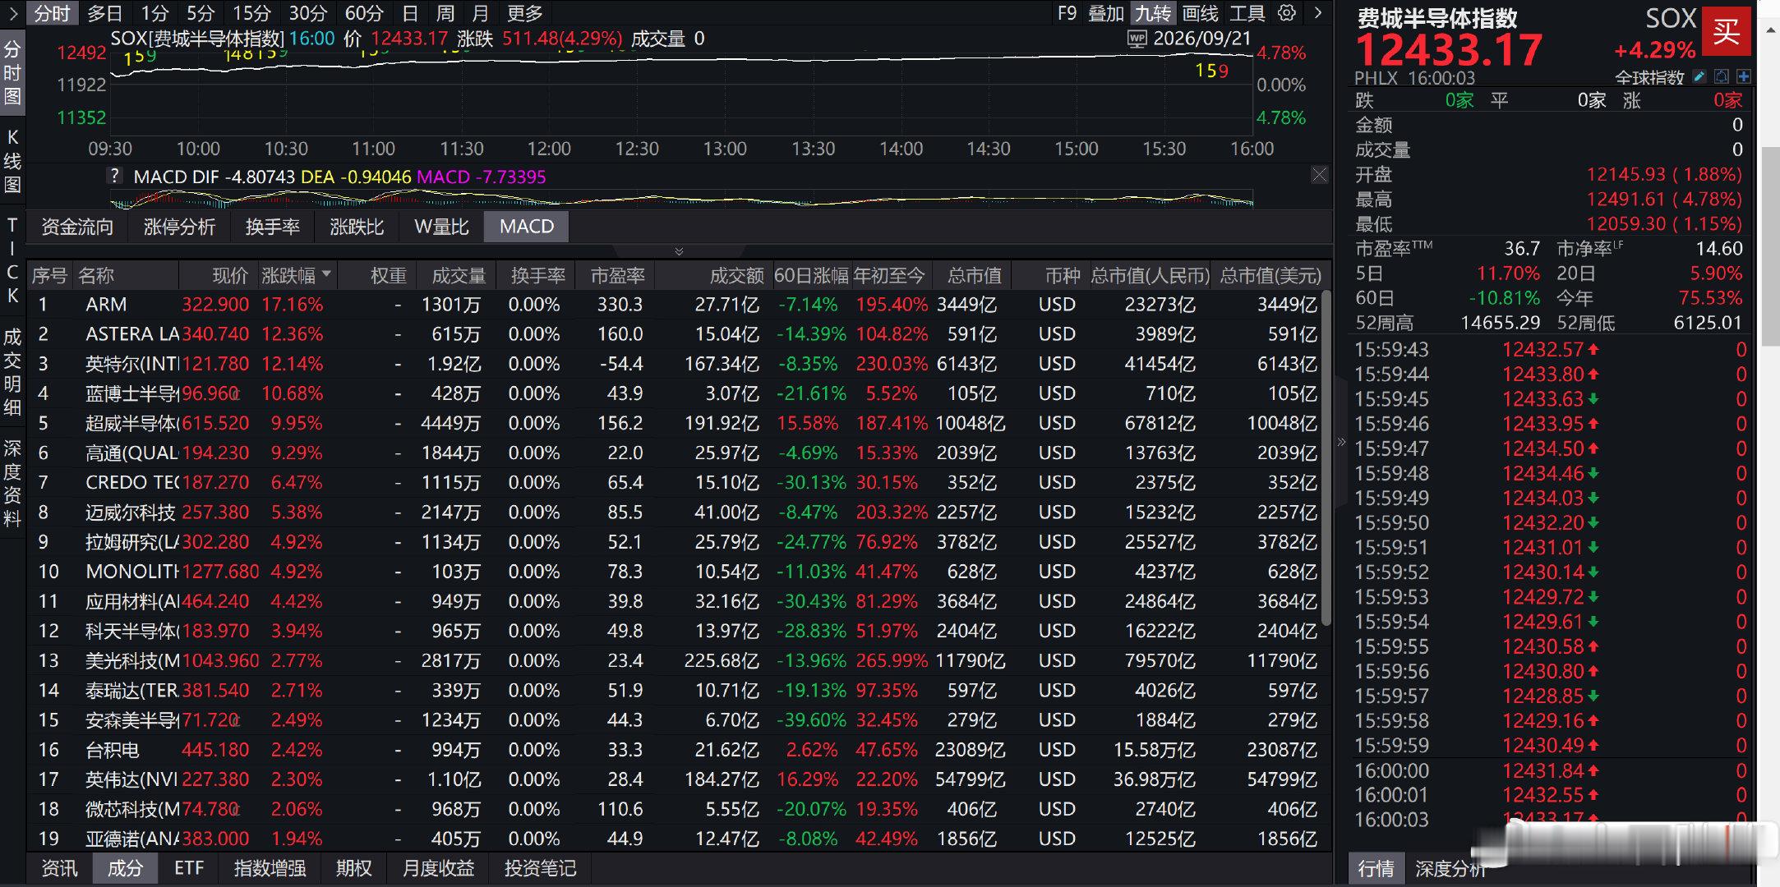Select the 周 weekly period
1780x887 pixels.
[x=445, y=13]
